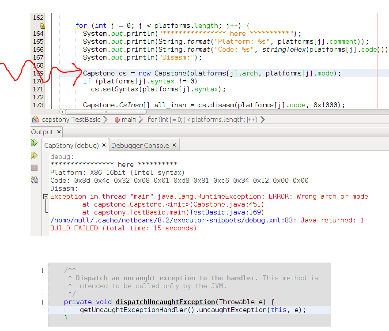389x331 pixels.
Task: Click the "if (platforms[j].syntax != 0)" line
Action: click(140, 81)
